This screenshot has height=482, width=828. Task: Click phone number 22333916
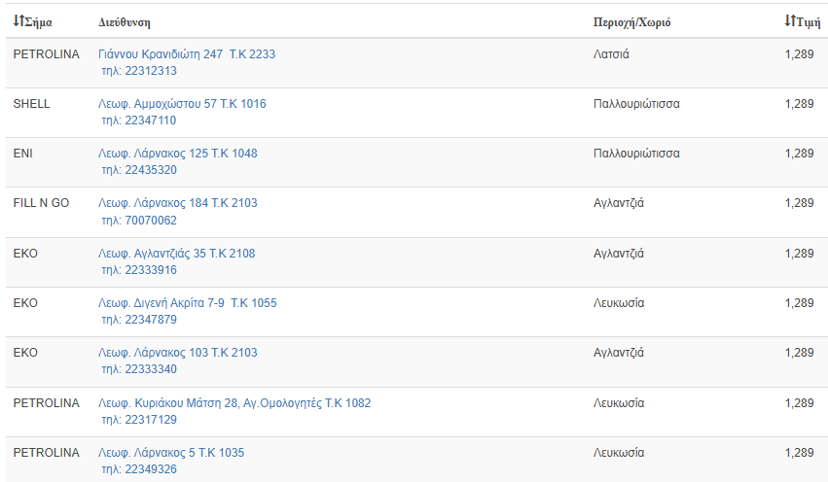[x=151, y=270]
